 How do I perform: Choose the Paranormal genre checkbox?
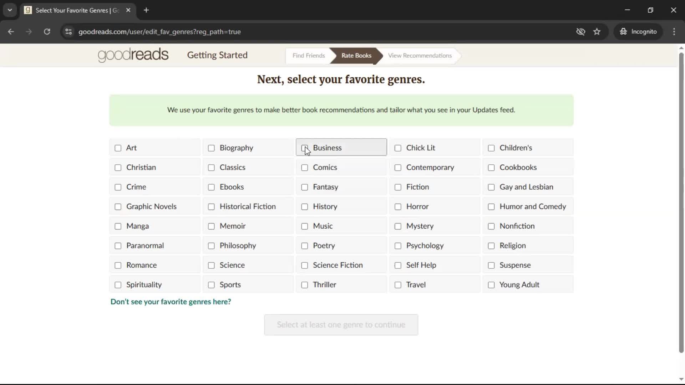pos(118,246)
